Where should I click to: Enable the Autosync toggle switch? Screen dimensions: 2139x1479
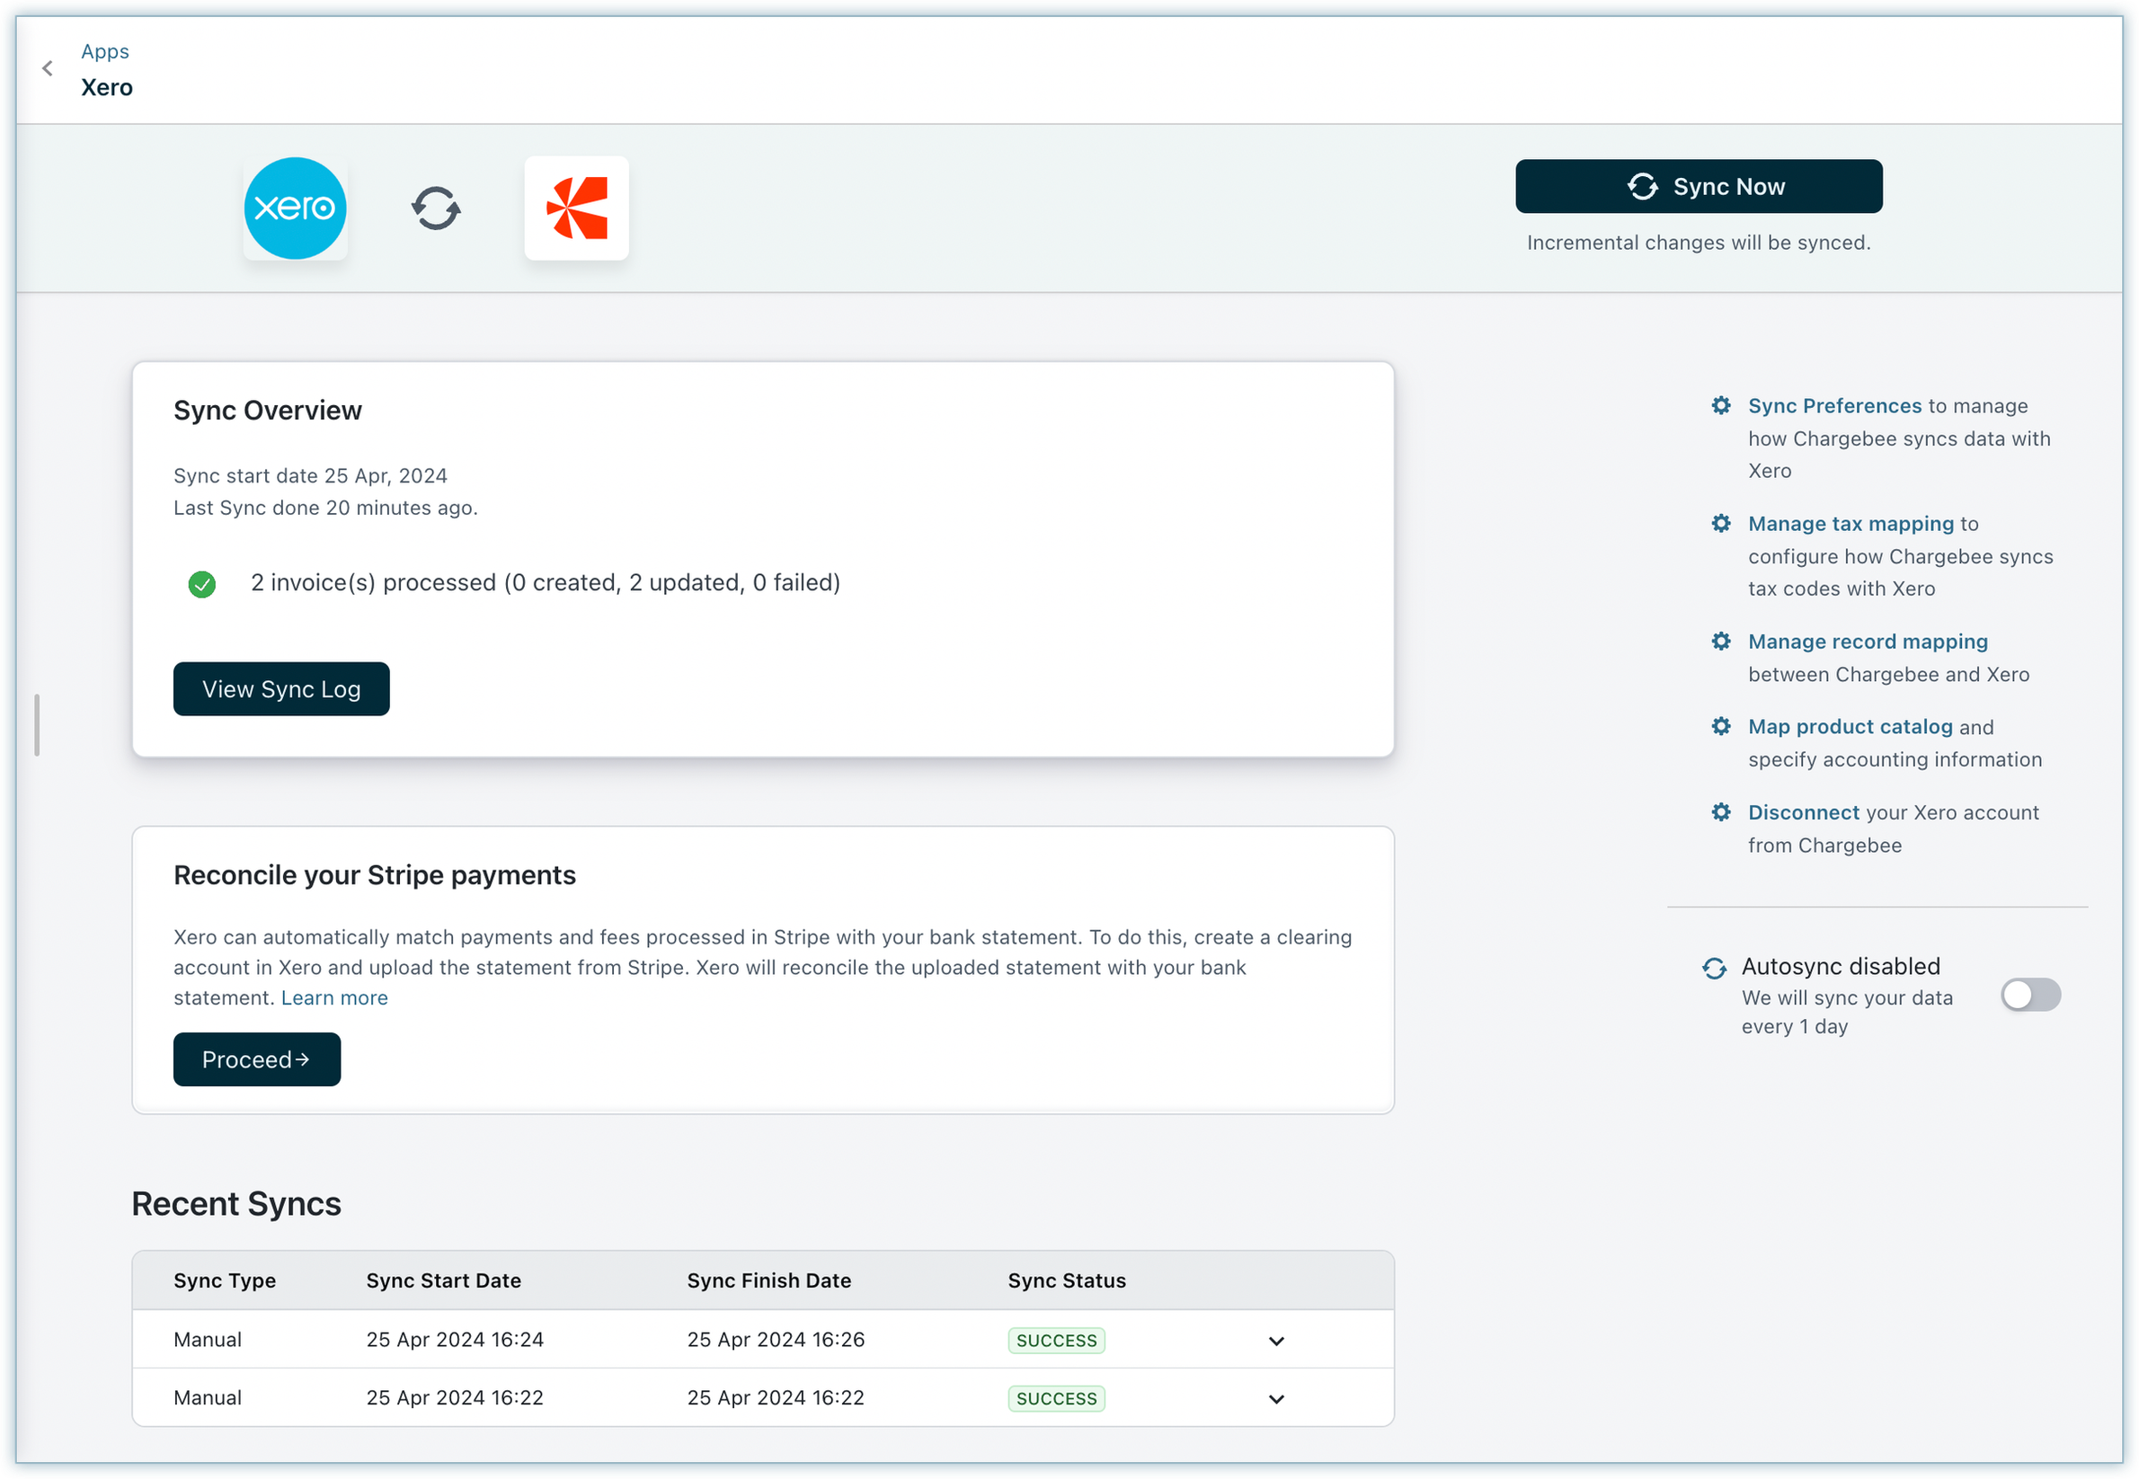pyautogui.click(x=2029, y=996)
